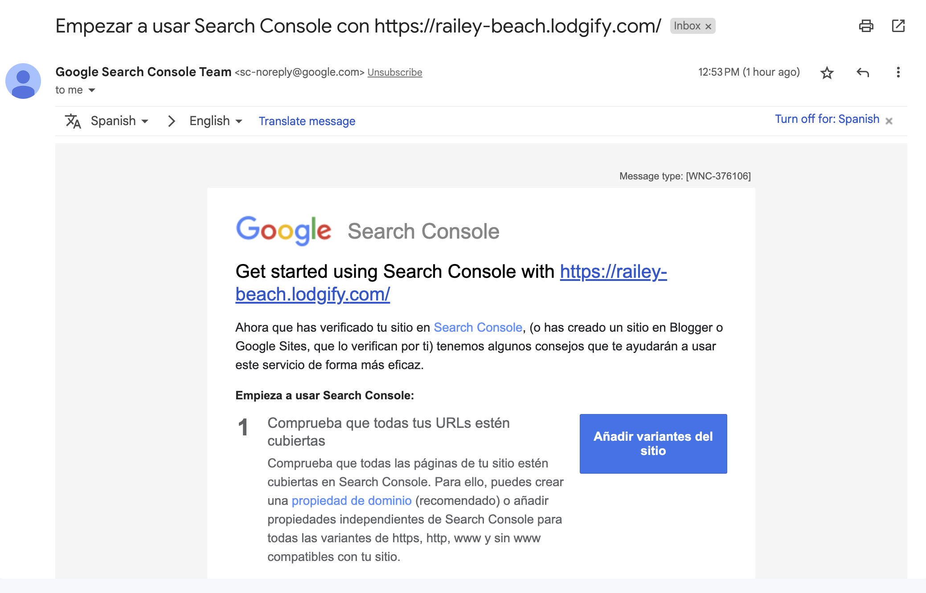
Task: Open the Search Console link in body
Action: pos(478,328)
